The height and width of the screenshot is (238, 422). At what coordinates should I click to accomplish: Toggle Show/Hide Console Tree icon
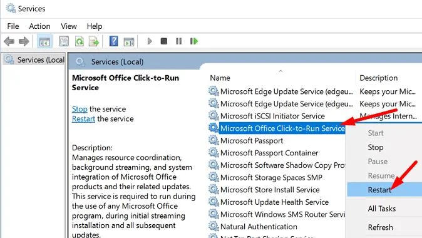pos(44,41)
